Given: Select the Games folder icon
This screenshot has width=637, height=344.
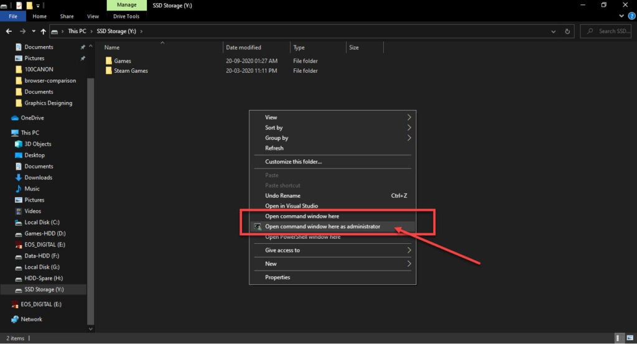Looking at the screenshot, I should (108, 61).
